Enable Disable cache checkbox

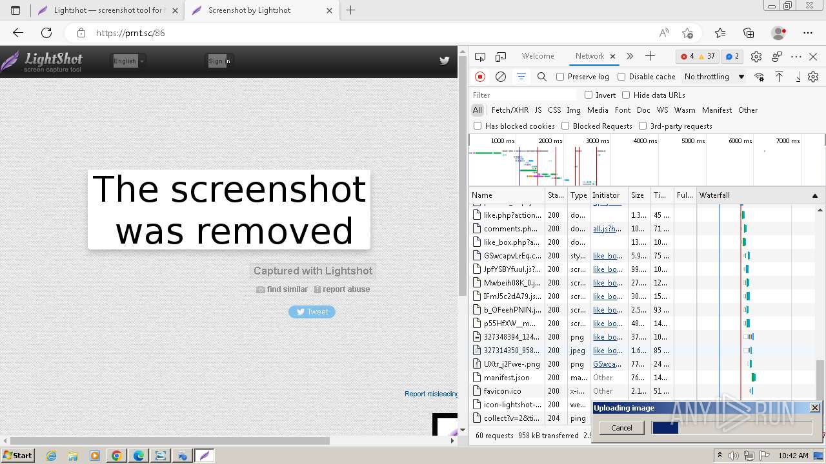[621, 77]
